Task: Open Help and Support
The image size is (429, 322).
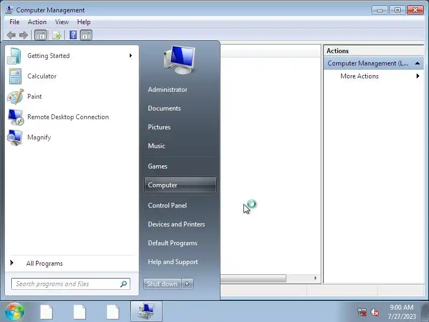Action: click(173, 262)
